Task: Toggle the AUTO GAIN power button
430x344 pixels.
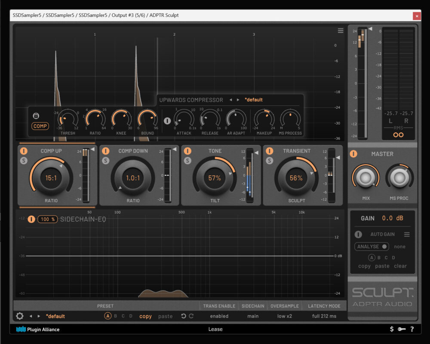Action: pyautogui.click(x=358, y=234)
